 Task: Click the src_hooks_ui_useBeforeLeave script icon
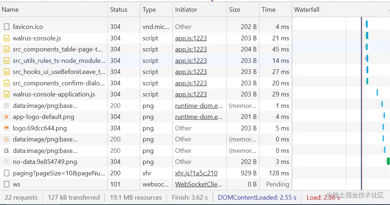click(7, 72)
